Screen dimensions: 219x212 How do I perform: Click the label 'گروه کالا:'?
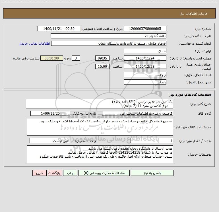[x=204, y=114]
